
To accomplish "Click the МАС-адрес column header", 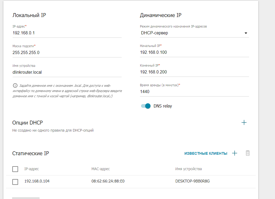I will [x=100, y=169].
